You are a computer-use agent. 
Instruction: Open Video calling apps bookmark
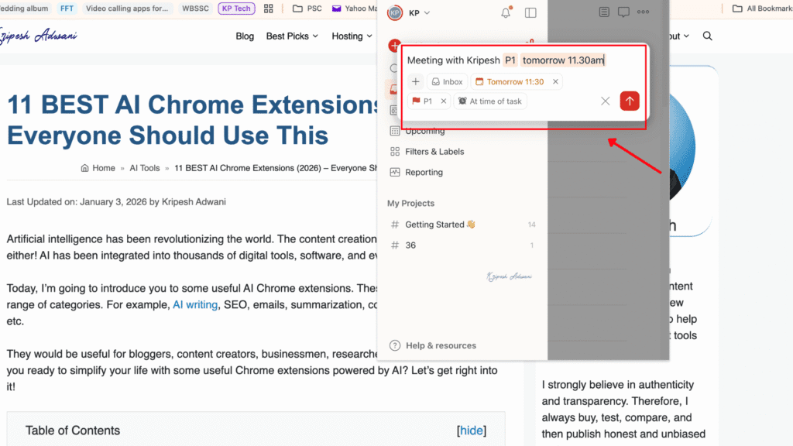(x=127, y=9)
